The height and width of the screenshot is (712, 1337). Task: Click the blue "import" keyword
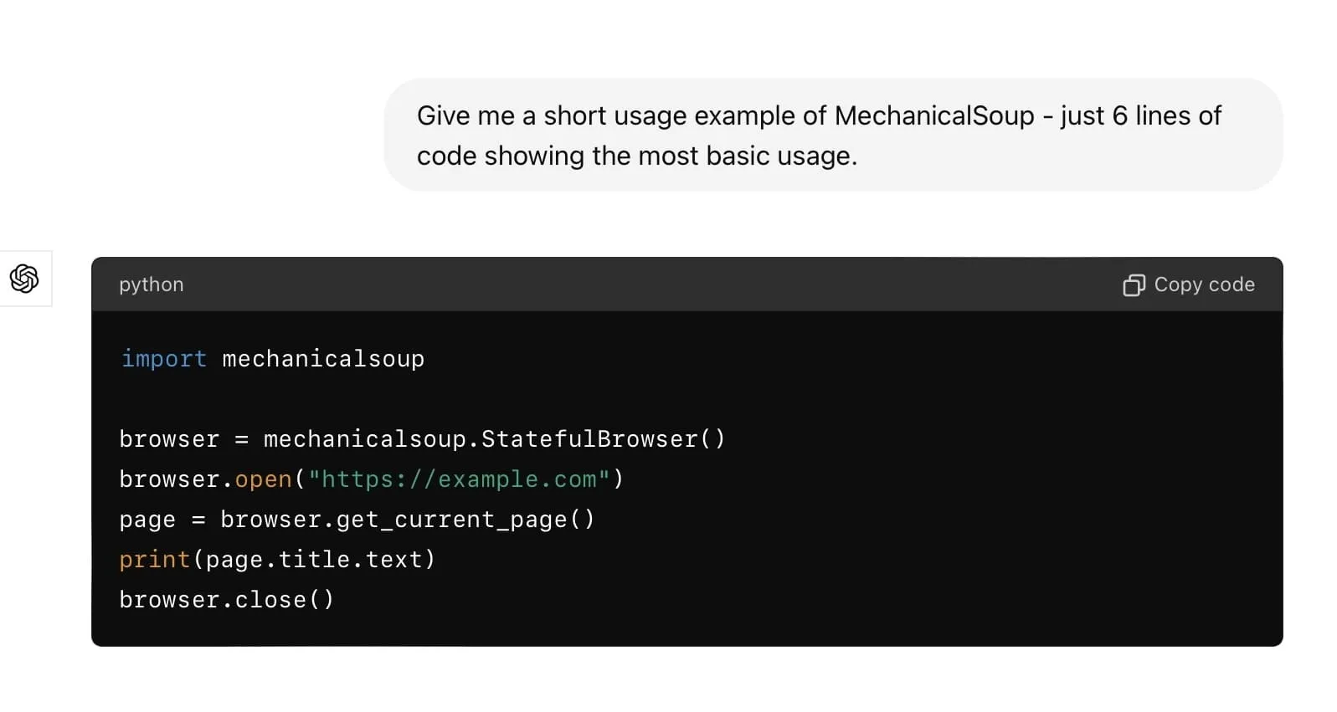(x=164, y=359)
